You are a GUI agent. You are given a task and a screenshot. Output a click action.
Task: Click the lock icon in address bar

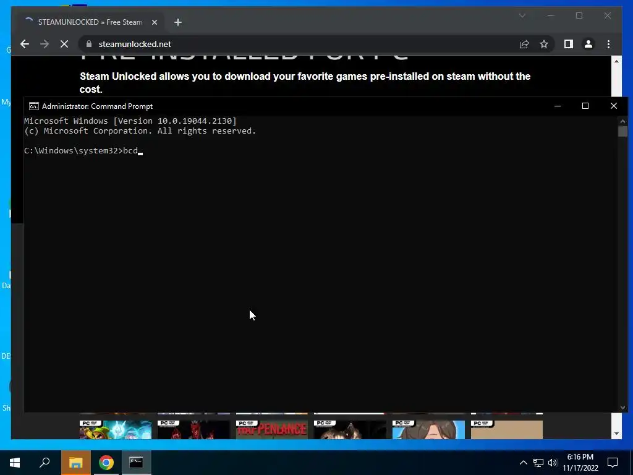click(89, 44)
